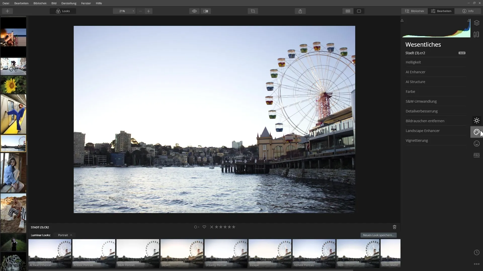The height and width of the screenshot is (271, 483).
Task: Apply the Escape look
Action: pyautogui.click(x=270, y=253)
